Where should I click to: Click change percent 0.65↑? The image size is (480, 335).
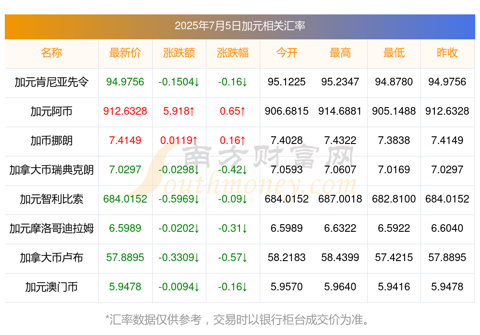coord(233,111)
